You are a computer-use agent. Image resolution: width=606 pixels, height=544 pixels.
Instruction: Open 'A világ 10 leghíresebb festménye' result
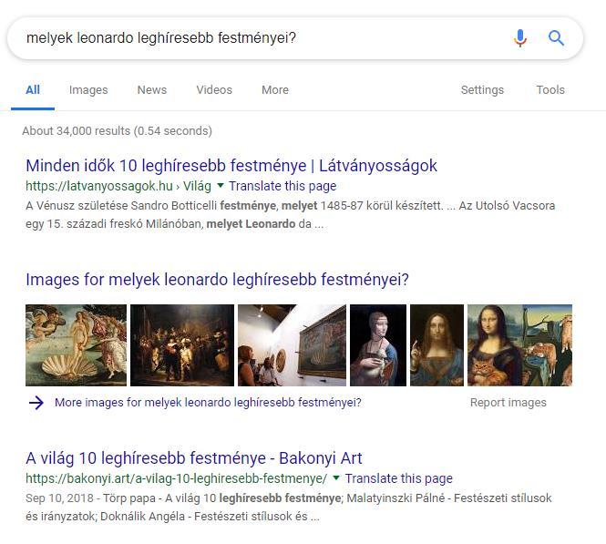pos(194,457)
